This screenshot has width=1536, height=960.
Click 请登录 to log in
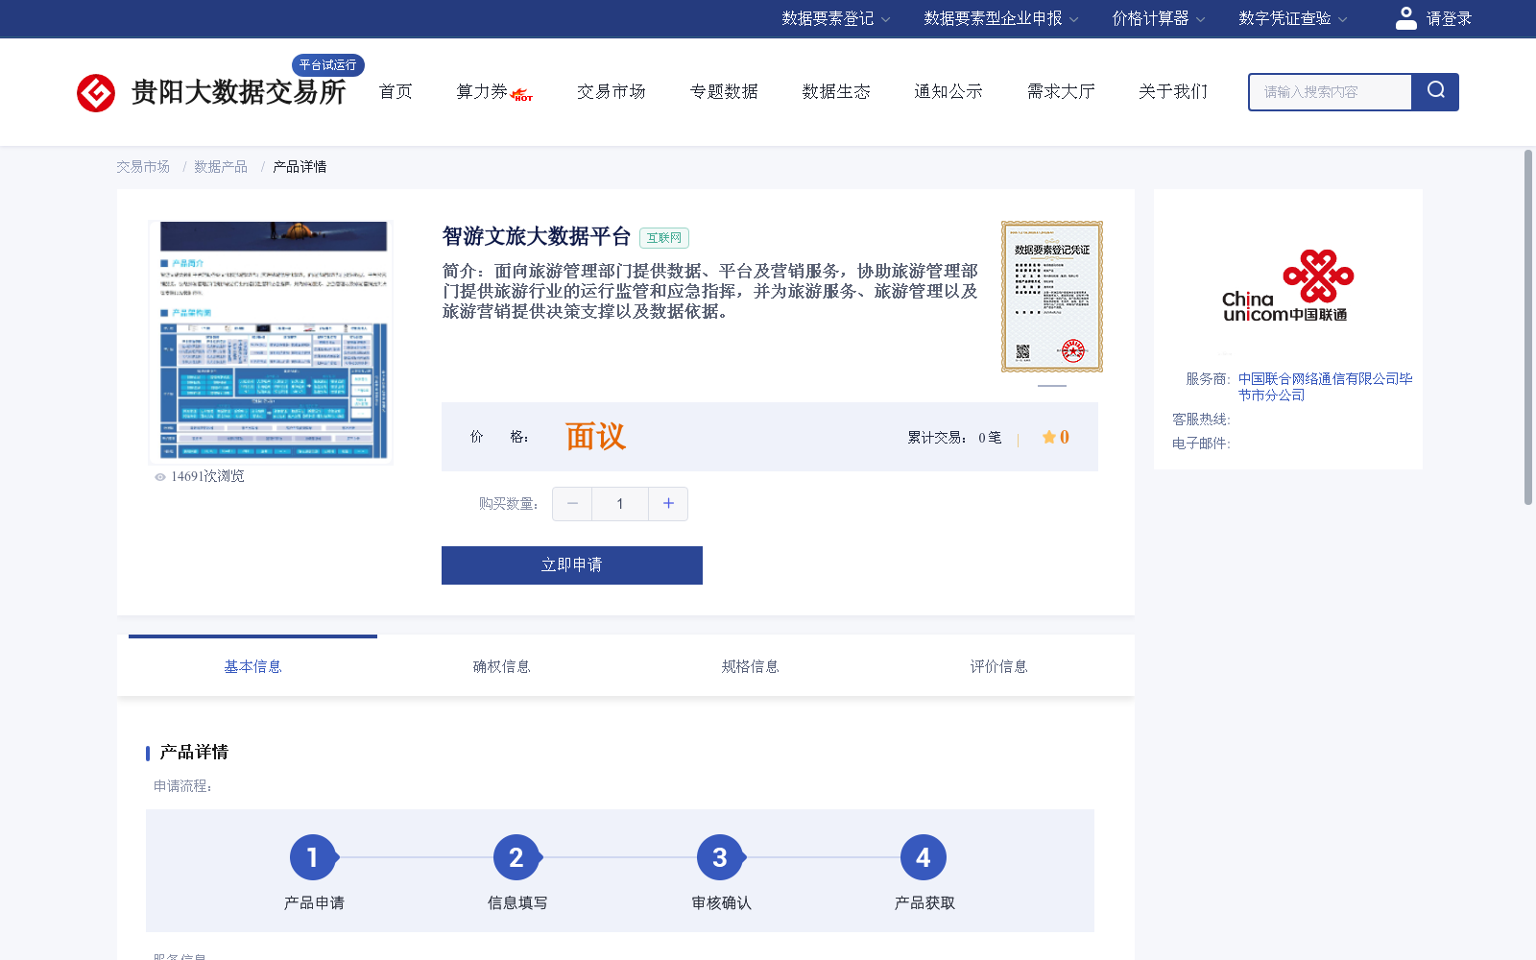(1449, 18)
